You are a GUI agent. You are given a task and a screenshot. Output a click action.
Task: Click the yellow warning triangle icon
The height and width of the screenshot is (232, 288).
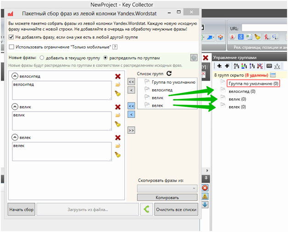coord(205,196)
